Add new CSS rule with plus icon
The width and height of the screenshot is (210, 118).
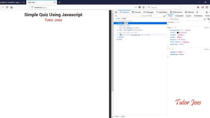[205, 19]
